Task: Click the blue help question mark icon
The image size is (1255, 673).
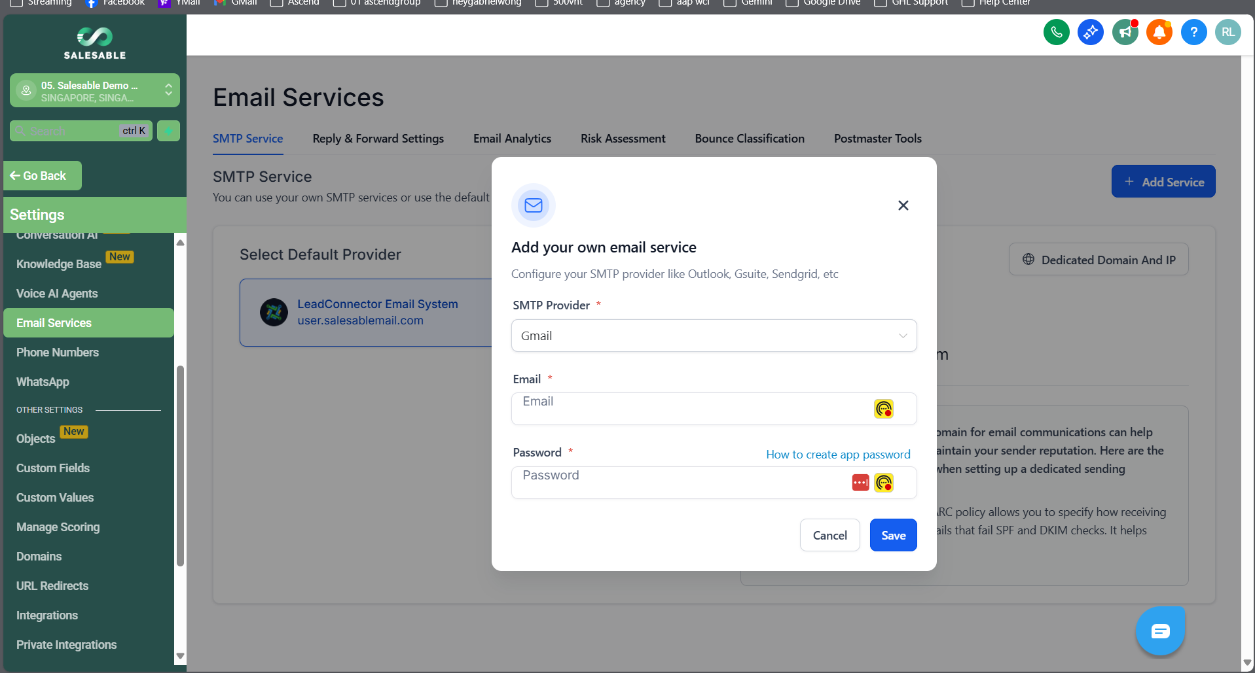Action: click(1193, 32)
